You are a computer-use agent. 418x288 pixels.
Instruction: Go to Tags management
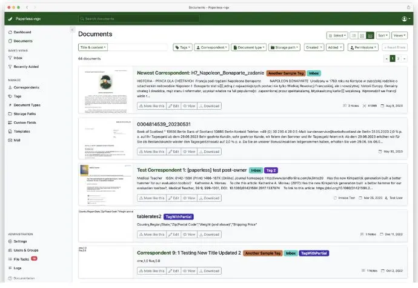(15, 96)
